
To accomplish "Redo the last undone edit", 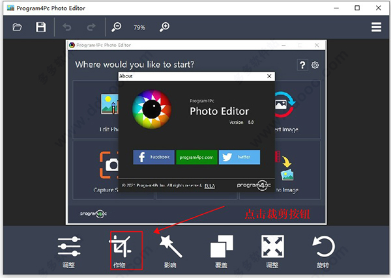I will 91,27.
